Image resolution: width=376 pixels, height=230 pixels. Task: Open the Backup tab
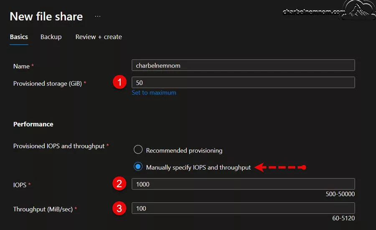pos(51,37)
